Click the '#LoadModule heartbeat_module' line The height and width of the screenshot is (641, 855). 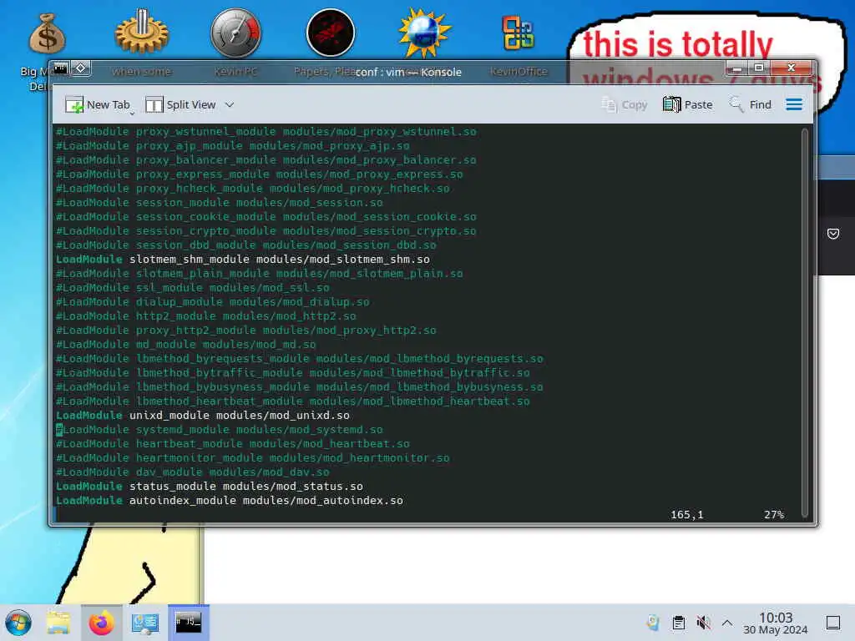233,444
